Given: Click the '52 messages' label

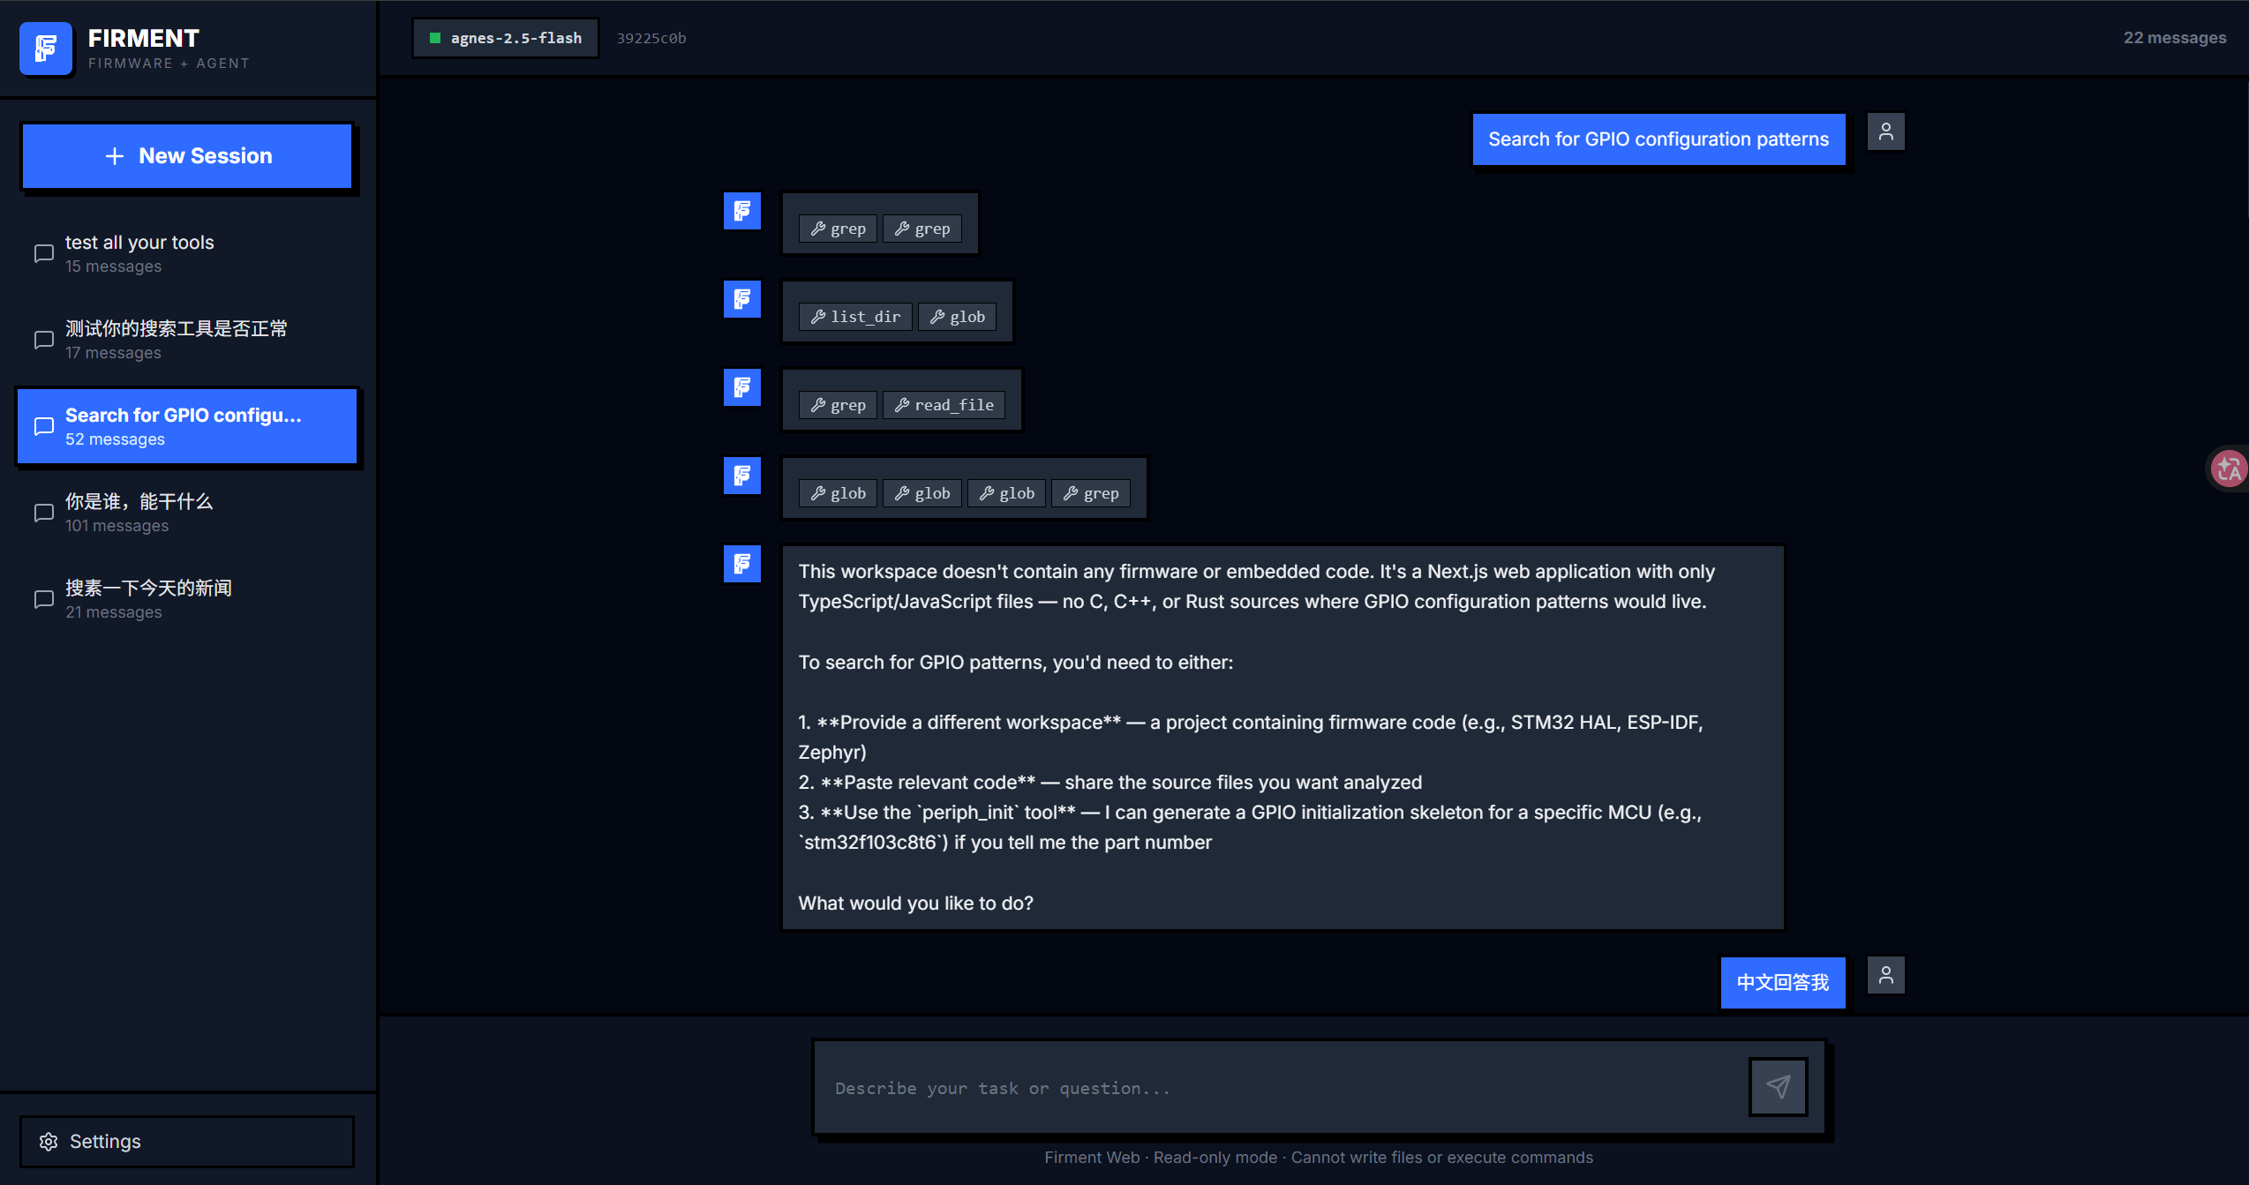Looking at the screenshot, I should [115, 439].
